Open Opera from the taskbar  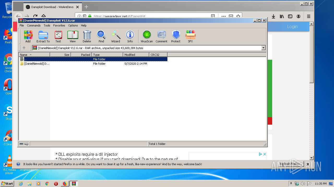(x=56, y=184)
